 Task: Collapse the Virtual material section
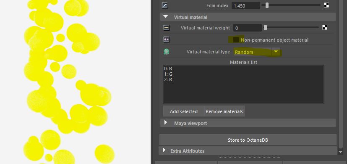165,17
